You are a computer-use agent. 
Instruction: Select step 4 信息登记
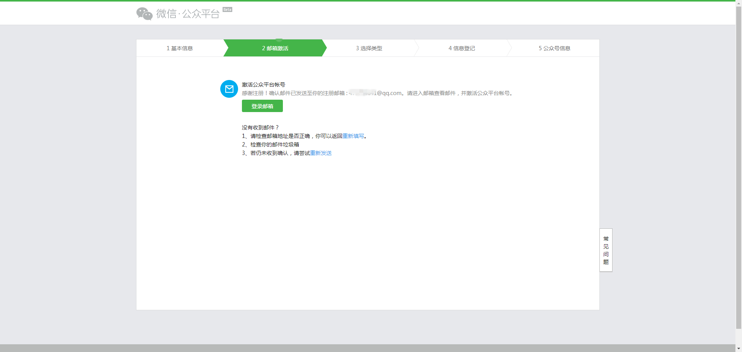(x=461, y=48)
